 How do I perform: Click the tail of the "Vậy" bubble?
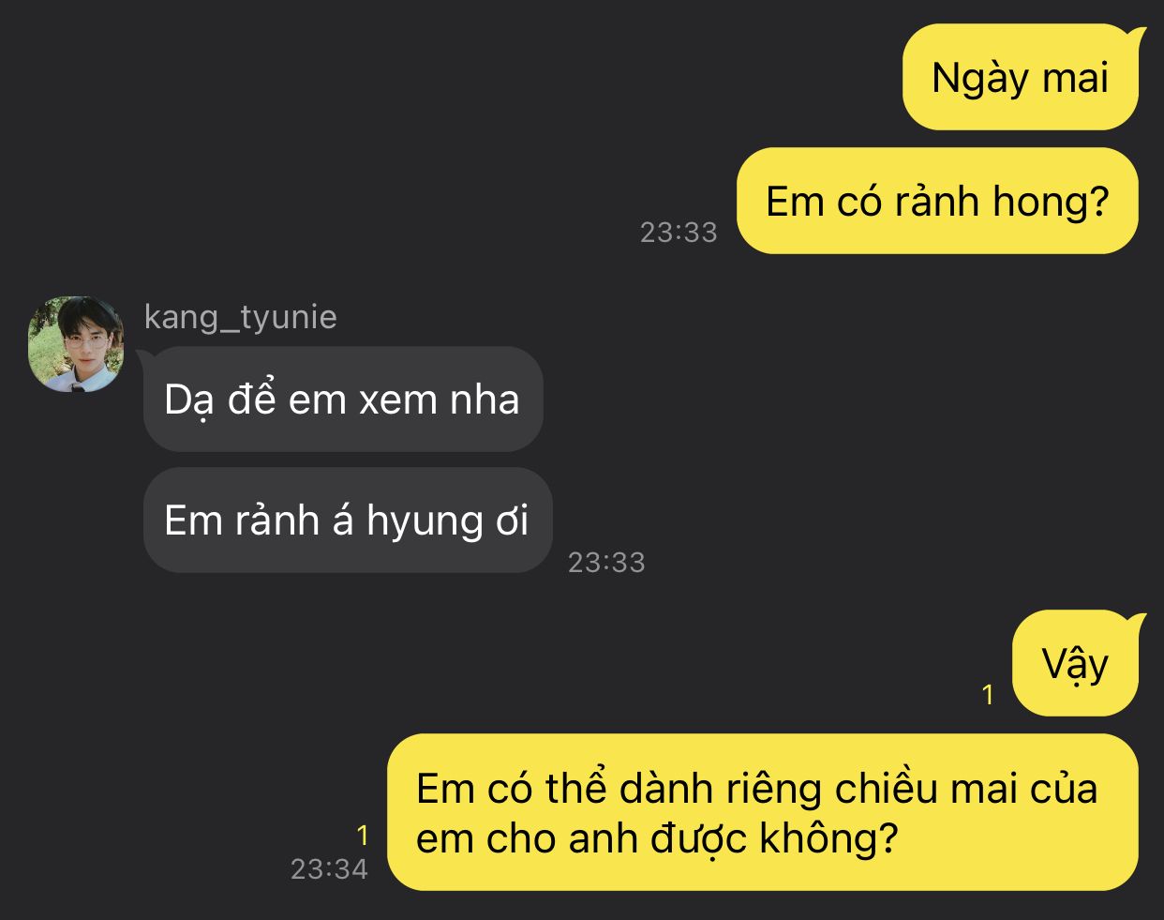point(1137,622)
